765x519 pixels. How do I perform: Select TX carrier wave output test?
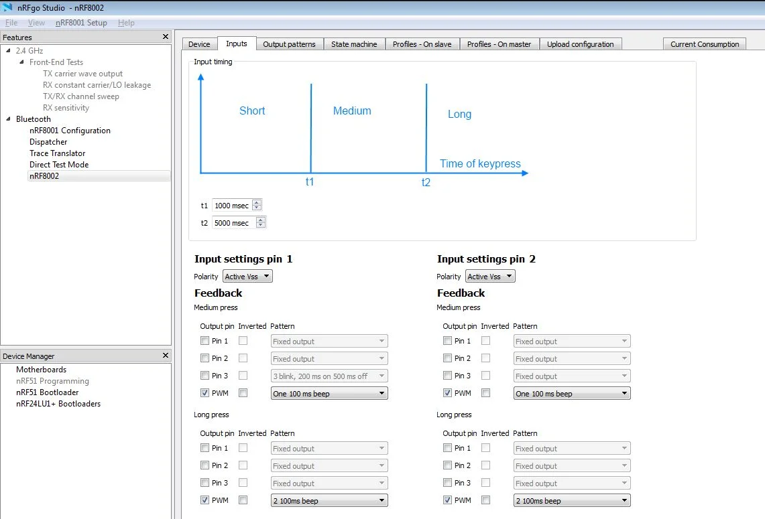point(82,74)
